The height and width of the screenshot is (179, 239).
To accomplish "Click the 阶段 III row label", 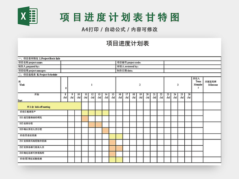I will [x=31, y=159].
